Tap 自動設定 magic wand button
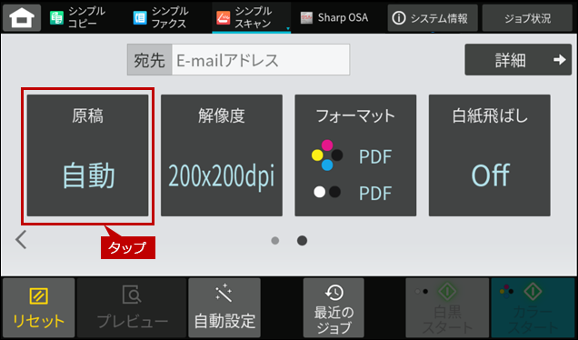The image size is (578, 340). [x=224, y=308]
